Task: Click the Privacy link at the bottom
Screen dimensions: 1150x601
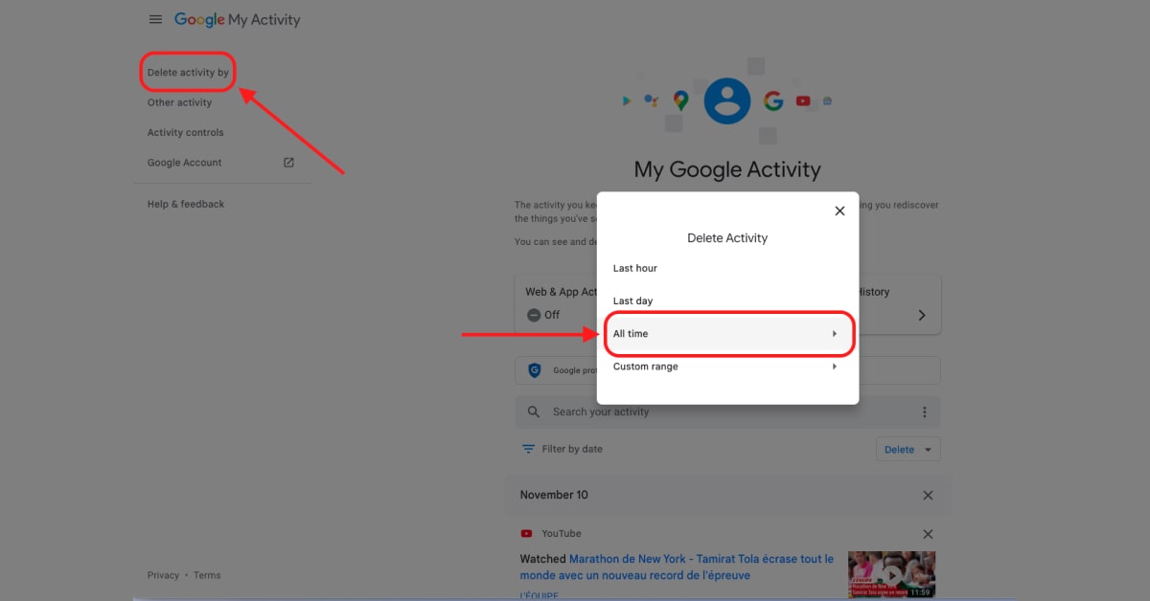Action: tap(163, 574)
